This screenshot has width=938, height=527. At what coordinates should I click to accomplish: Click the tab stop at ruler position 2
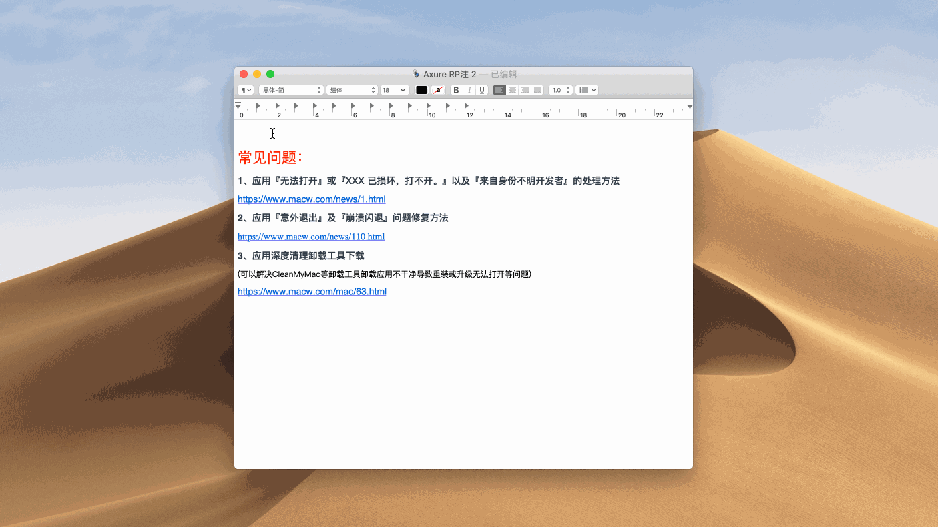277,105
